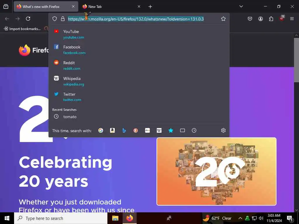Screen dimensions: 299x224
Task: Reload the current page
Action: pyautogui.click(x=28, y=19)
